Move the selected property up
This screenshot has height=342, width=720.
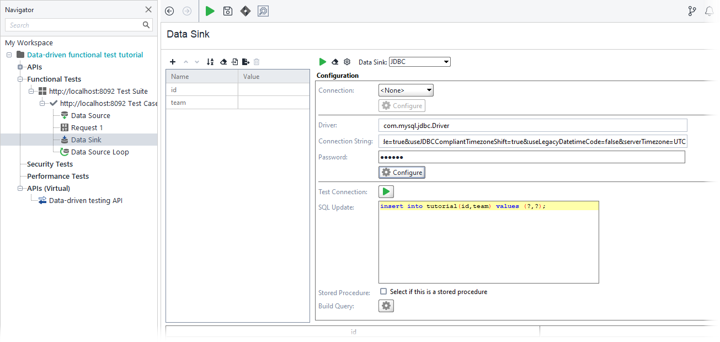(x=185, y=62)
